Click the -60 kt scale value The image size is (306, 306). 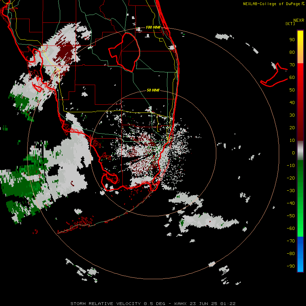291,228
